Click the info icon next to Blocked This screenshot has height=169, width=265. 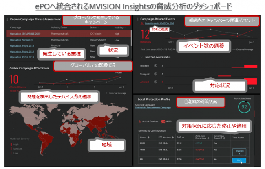click(x=155, y=66)
